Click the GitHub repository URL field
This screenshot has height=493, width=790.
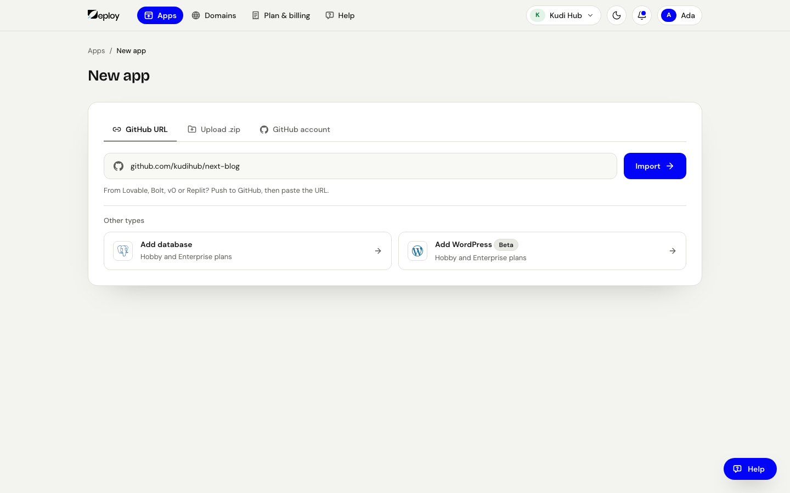tap(360, 166)
